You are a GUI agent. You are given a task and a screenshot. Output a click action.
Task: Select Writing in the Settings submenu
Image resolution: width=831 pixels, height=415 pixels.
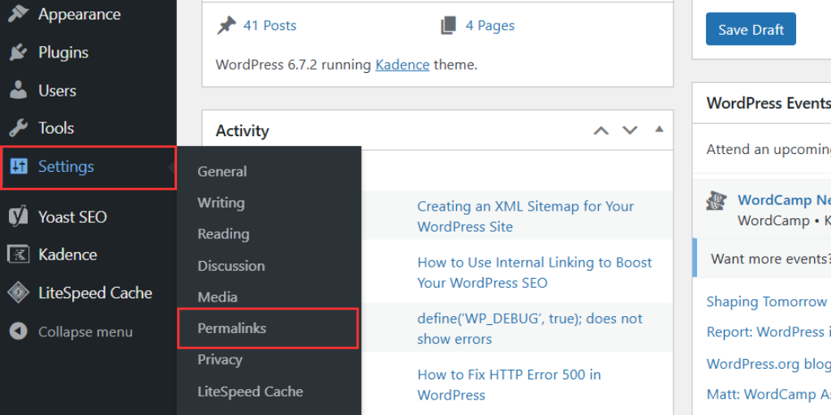pos(221,203)
